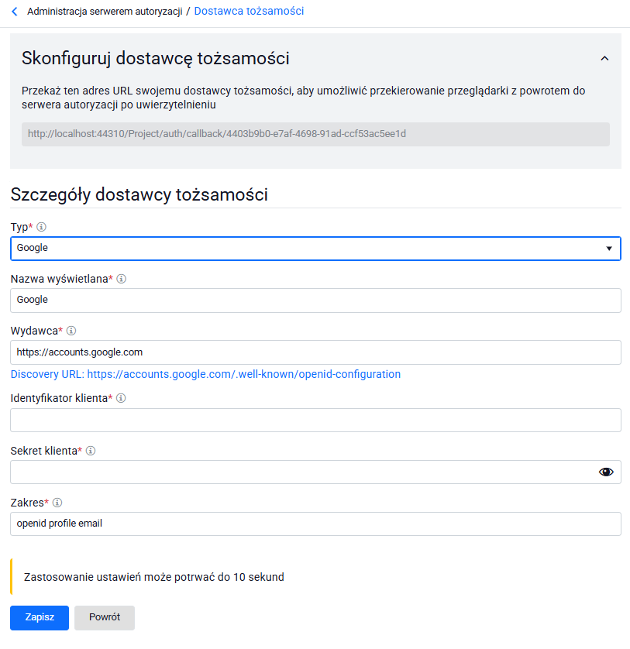The height and width of the screenshot is (649, 630).
Task: Edit the Nazwa wyświetlana field
Action: tap(315, 300)
